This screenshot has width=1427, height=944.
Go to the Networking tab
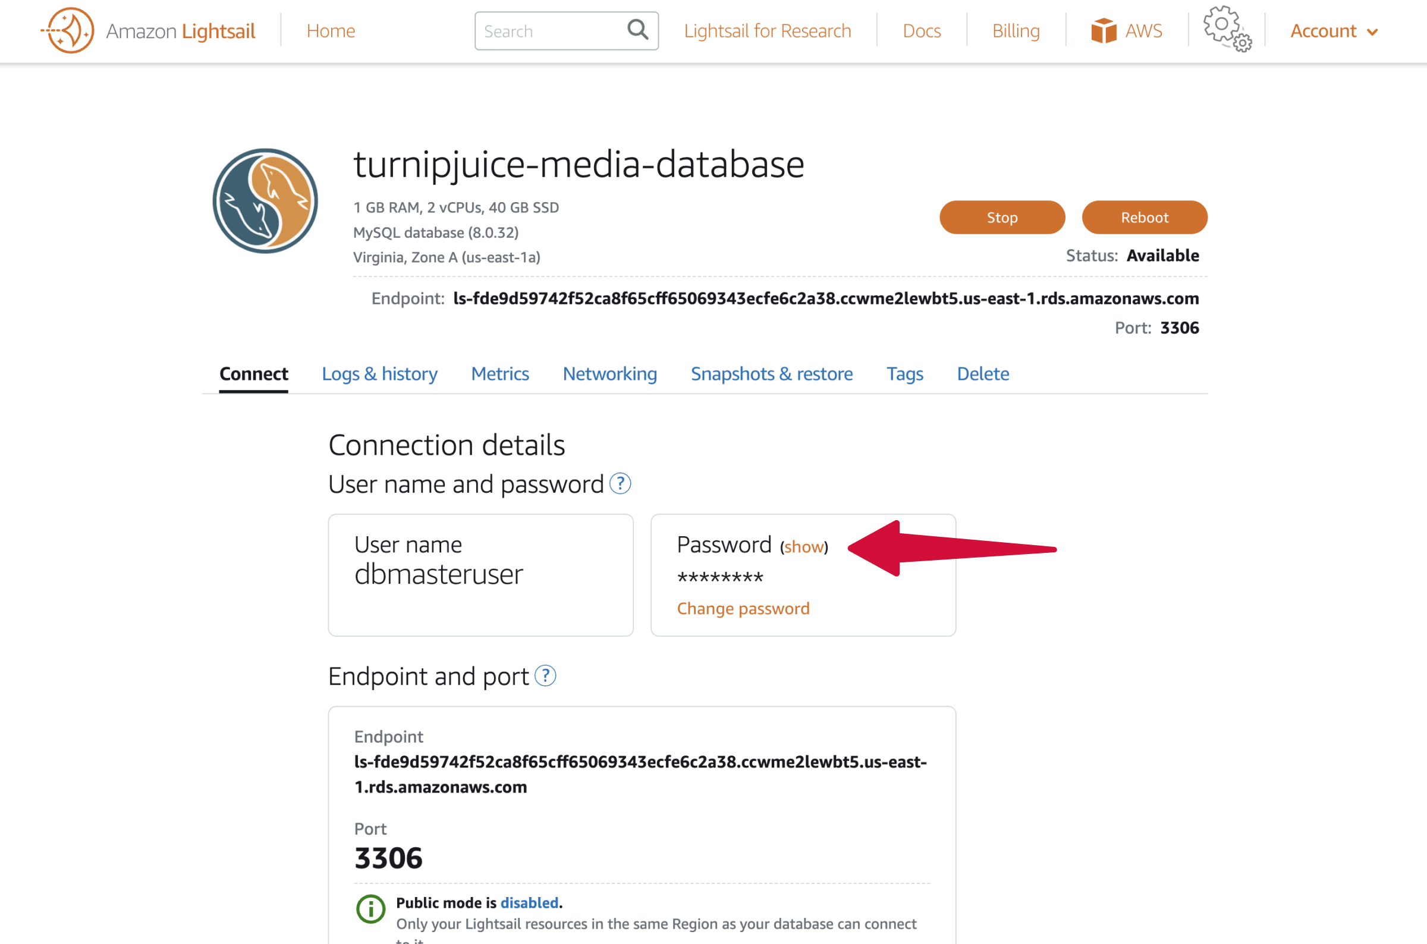click(x=609, y=374)
